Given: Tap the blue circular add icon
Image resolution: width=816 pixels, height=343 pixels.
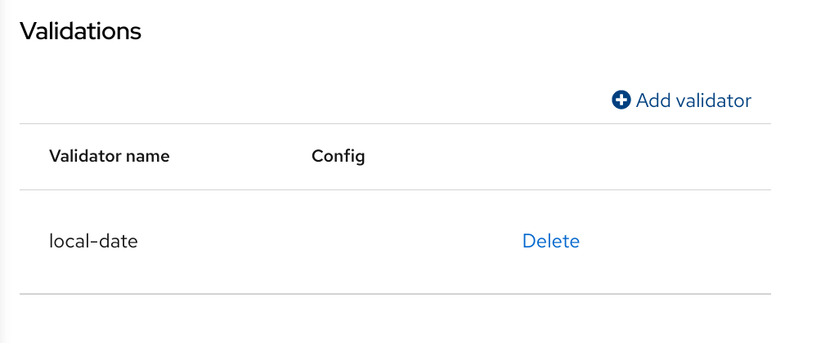Looking at the screenshot, I should (621, 100).
